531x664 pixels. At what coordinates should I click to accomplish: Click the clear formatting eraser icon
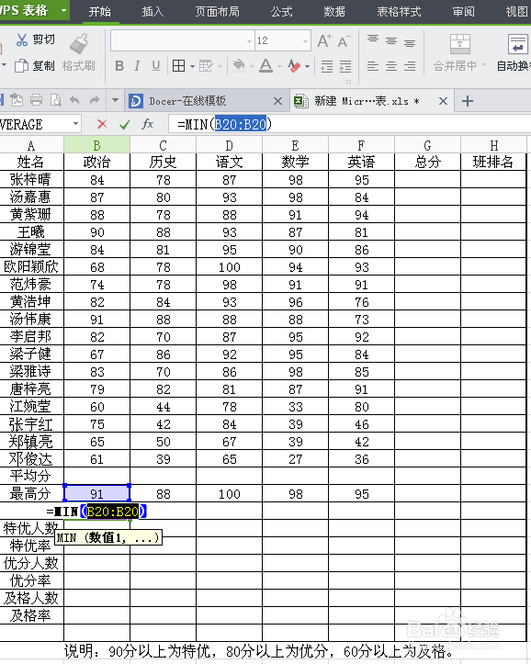(294, 66)
